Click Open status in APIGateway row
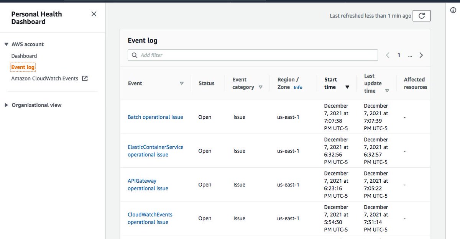 pos(205,185)
